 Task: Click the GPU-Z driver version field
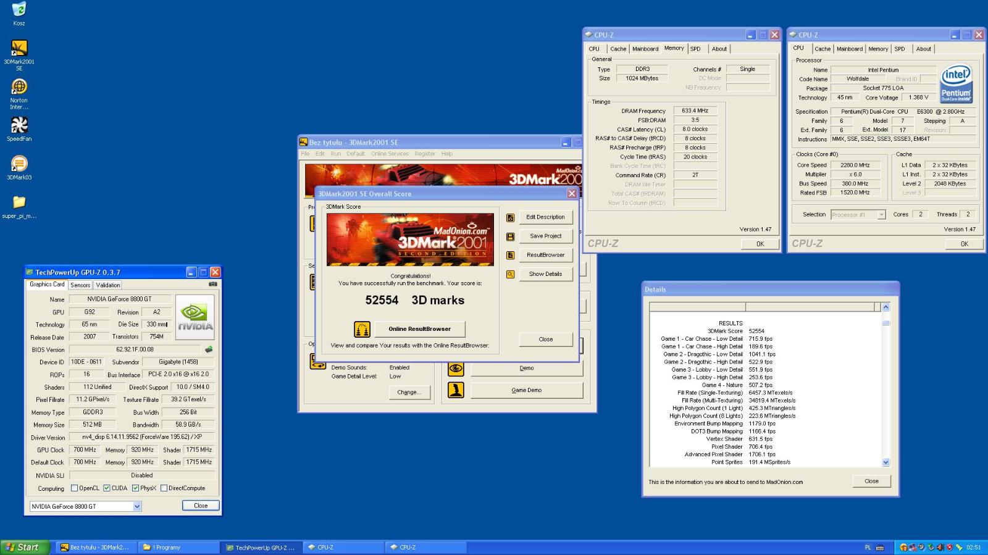(141, 438)
